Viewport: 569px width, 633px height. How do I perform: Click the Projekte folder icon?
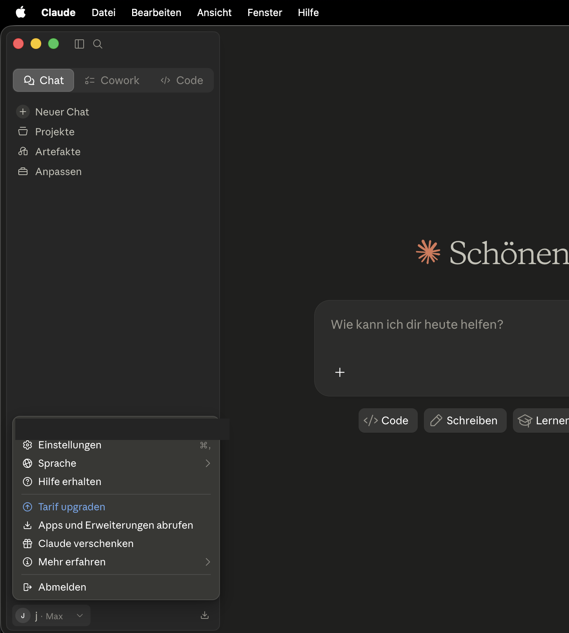pos(23,131)
